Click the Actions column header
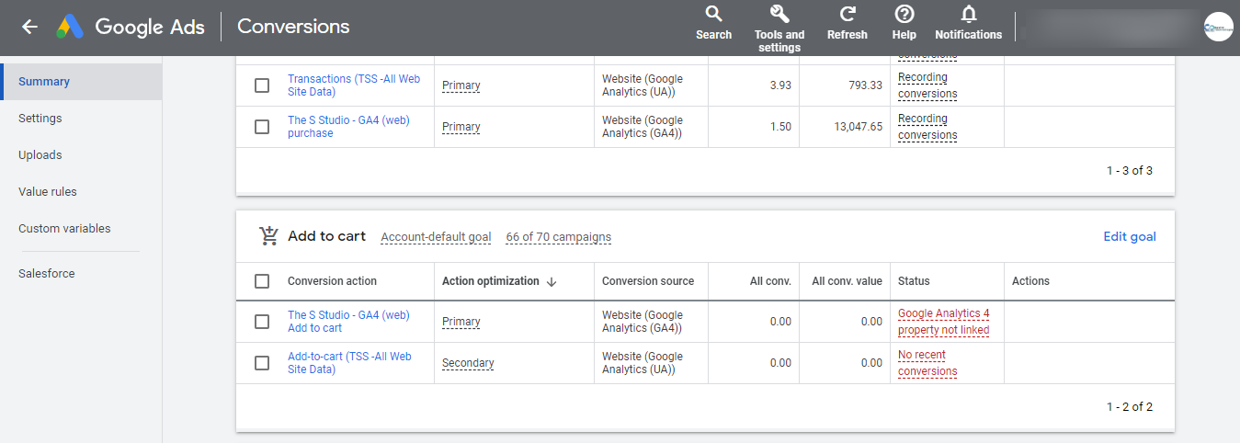 1030,281
